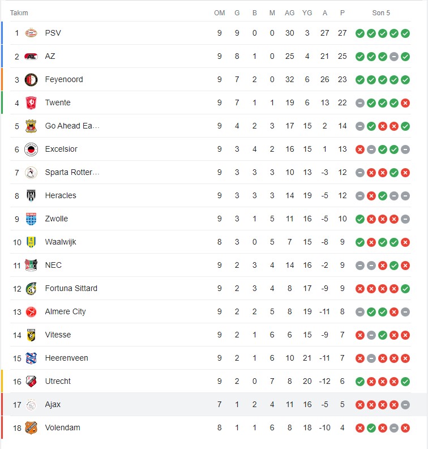Screen dimensions: 428x449
Task: Open the Almere City team link
Action: point(66,311)
